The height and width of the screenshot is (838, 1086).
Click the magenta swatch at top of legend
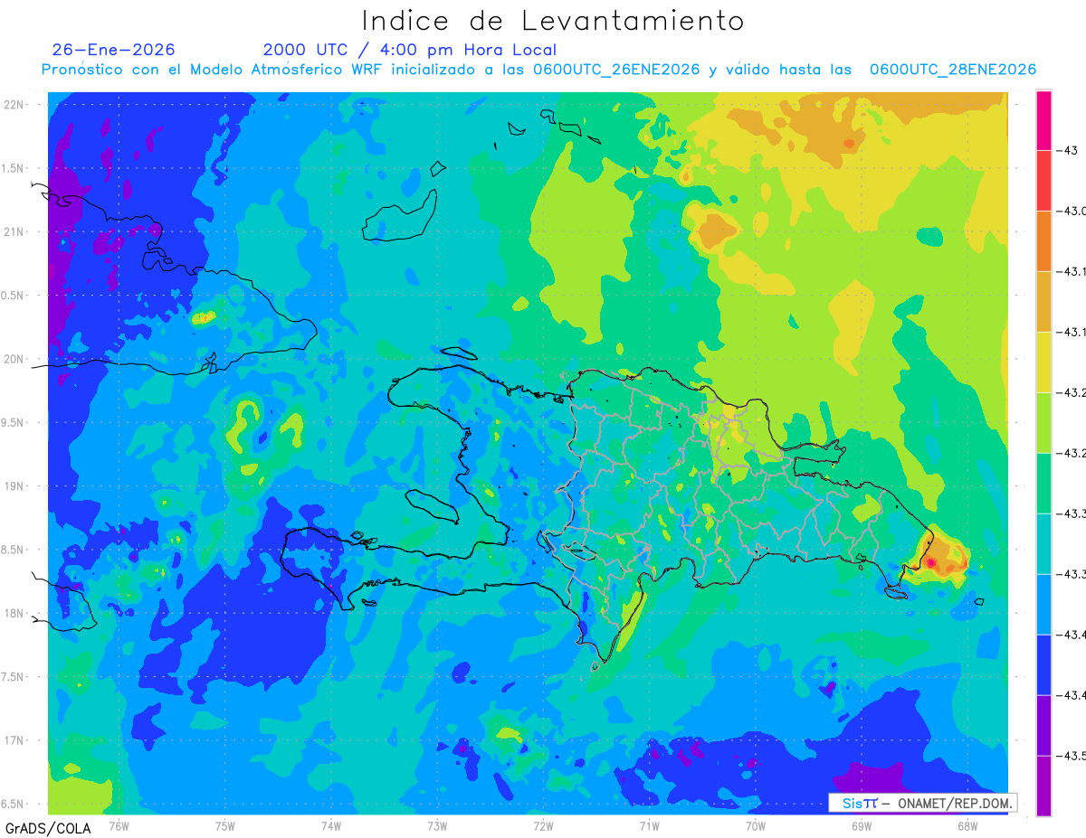click(1043, 120)
